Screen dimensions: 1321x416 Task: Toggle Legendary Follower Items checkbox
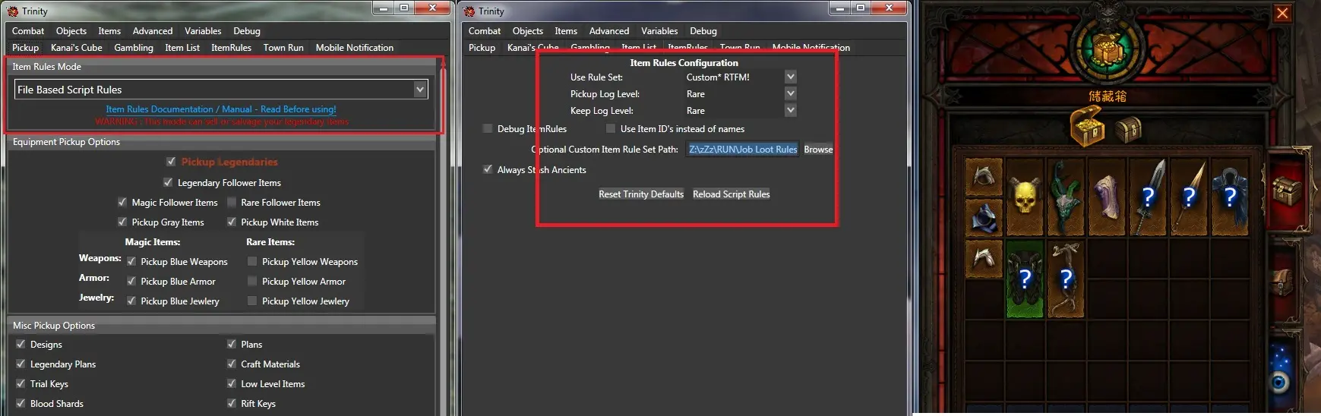[168, 182]
